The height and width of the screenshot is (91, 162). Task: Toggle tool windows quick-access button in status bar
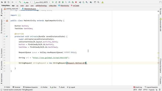pos(2,90)
